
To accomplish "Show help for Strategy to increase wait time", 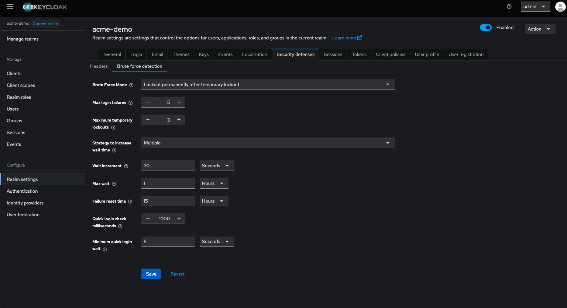I will click(114, 150).
